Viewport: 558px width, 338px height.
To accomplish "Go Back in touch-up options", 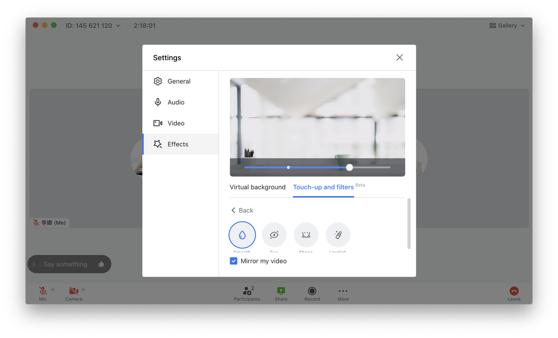I will click(242, 210).
